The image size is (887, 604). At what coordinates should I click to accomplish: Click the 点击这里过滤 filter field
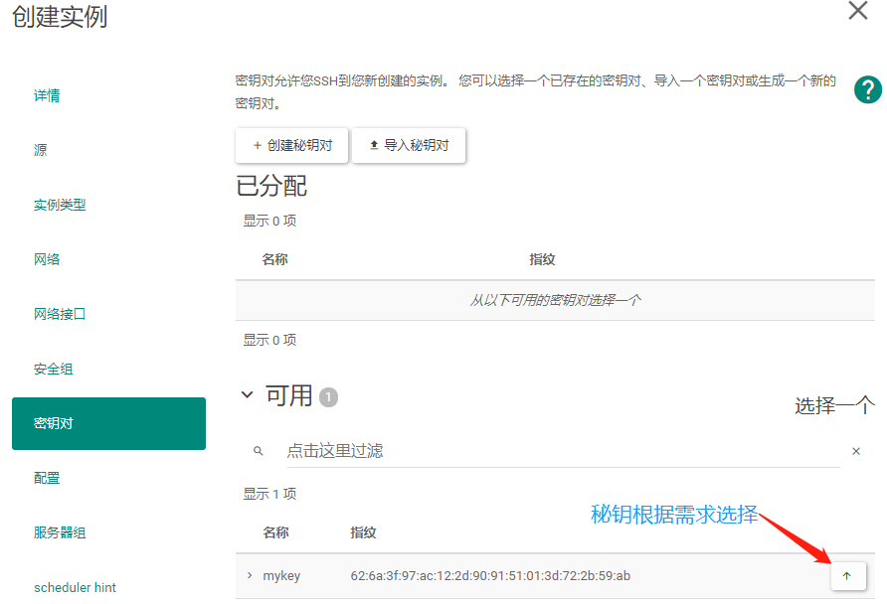pos(563,451)
